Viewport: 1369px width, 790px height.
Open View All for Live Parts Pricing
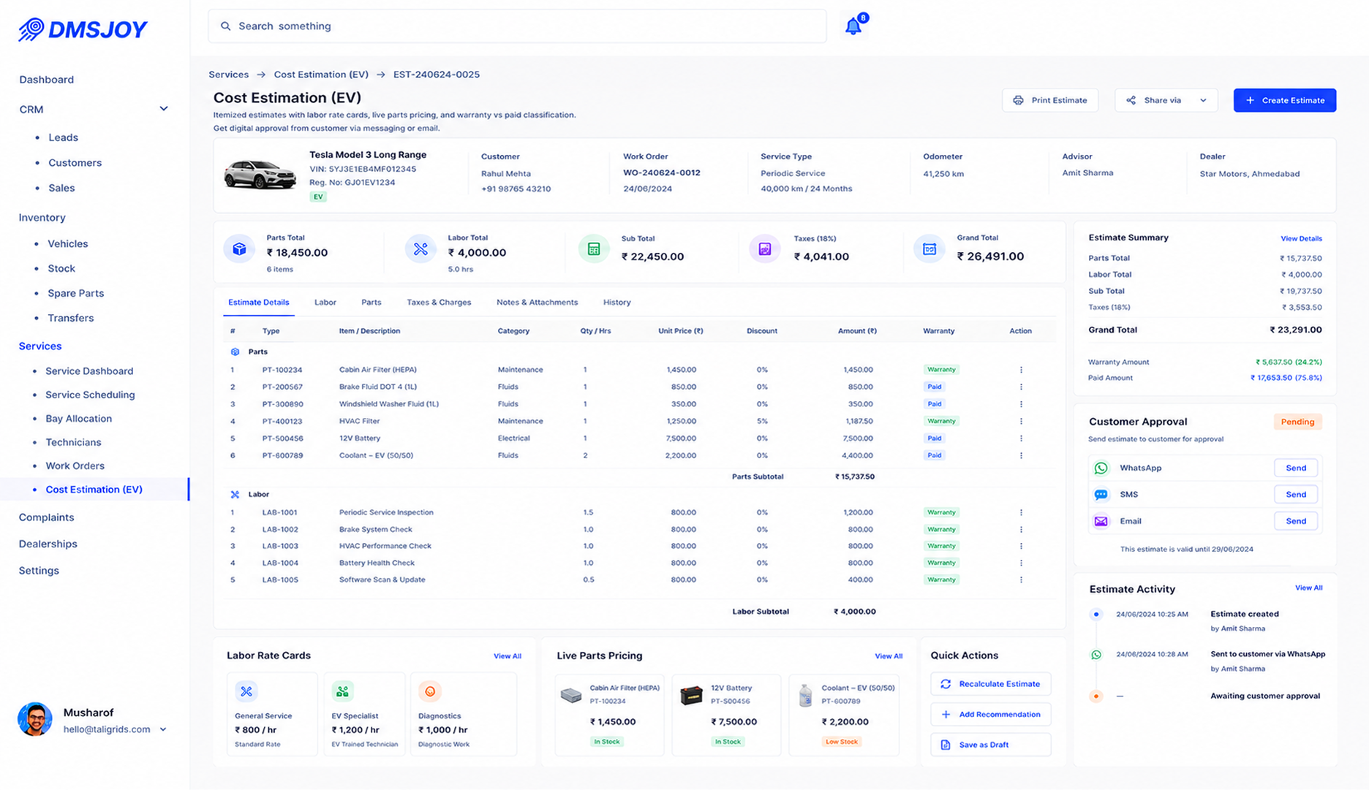pos(889,656)
